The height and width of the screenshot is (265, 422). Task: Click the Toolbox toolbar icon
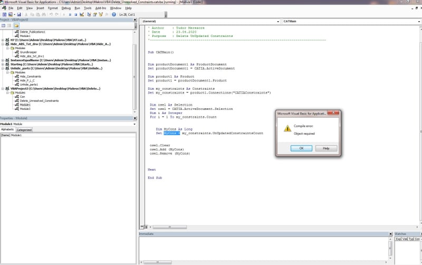[107, 15]
